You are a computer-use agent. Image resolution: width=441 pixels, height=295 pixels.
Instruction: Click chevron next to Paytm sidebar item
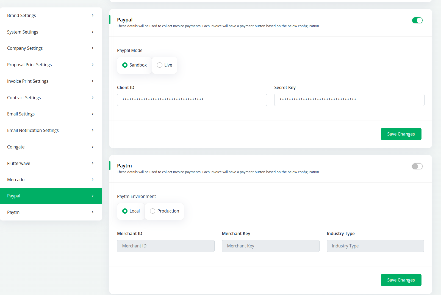(x=93, y=212)
